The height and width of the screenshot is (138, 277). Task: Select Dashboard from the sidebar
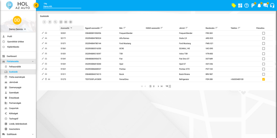pos(12,56)
